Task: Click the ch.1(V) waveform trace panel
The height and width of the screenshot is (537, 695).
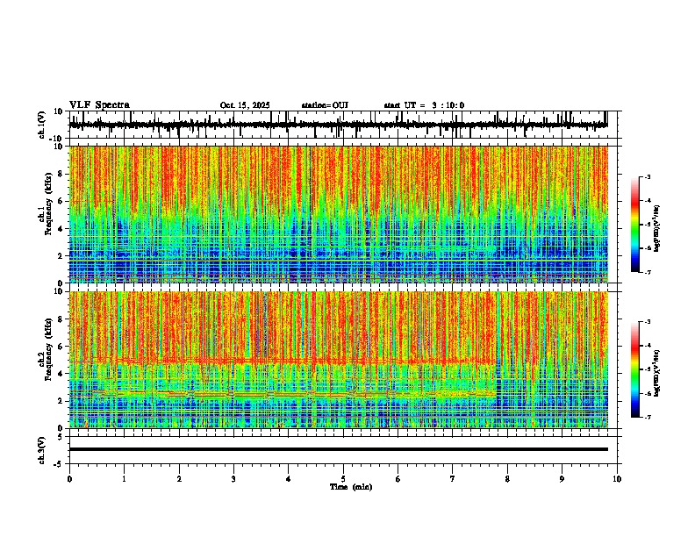Action: pos(343,125)
